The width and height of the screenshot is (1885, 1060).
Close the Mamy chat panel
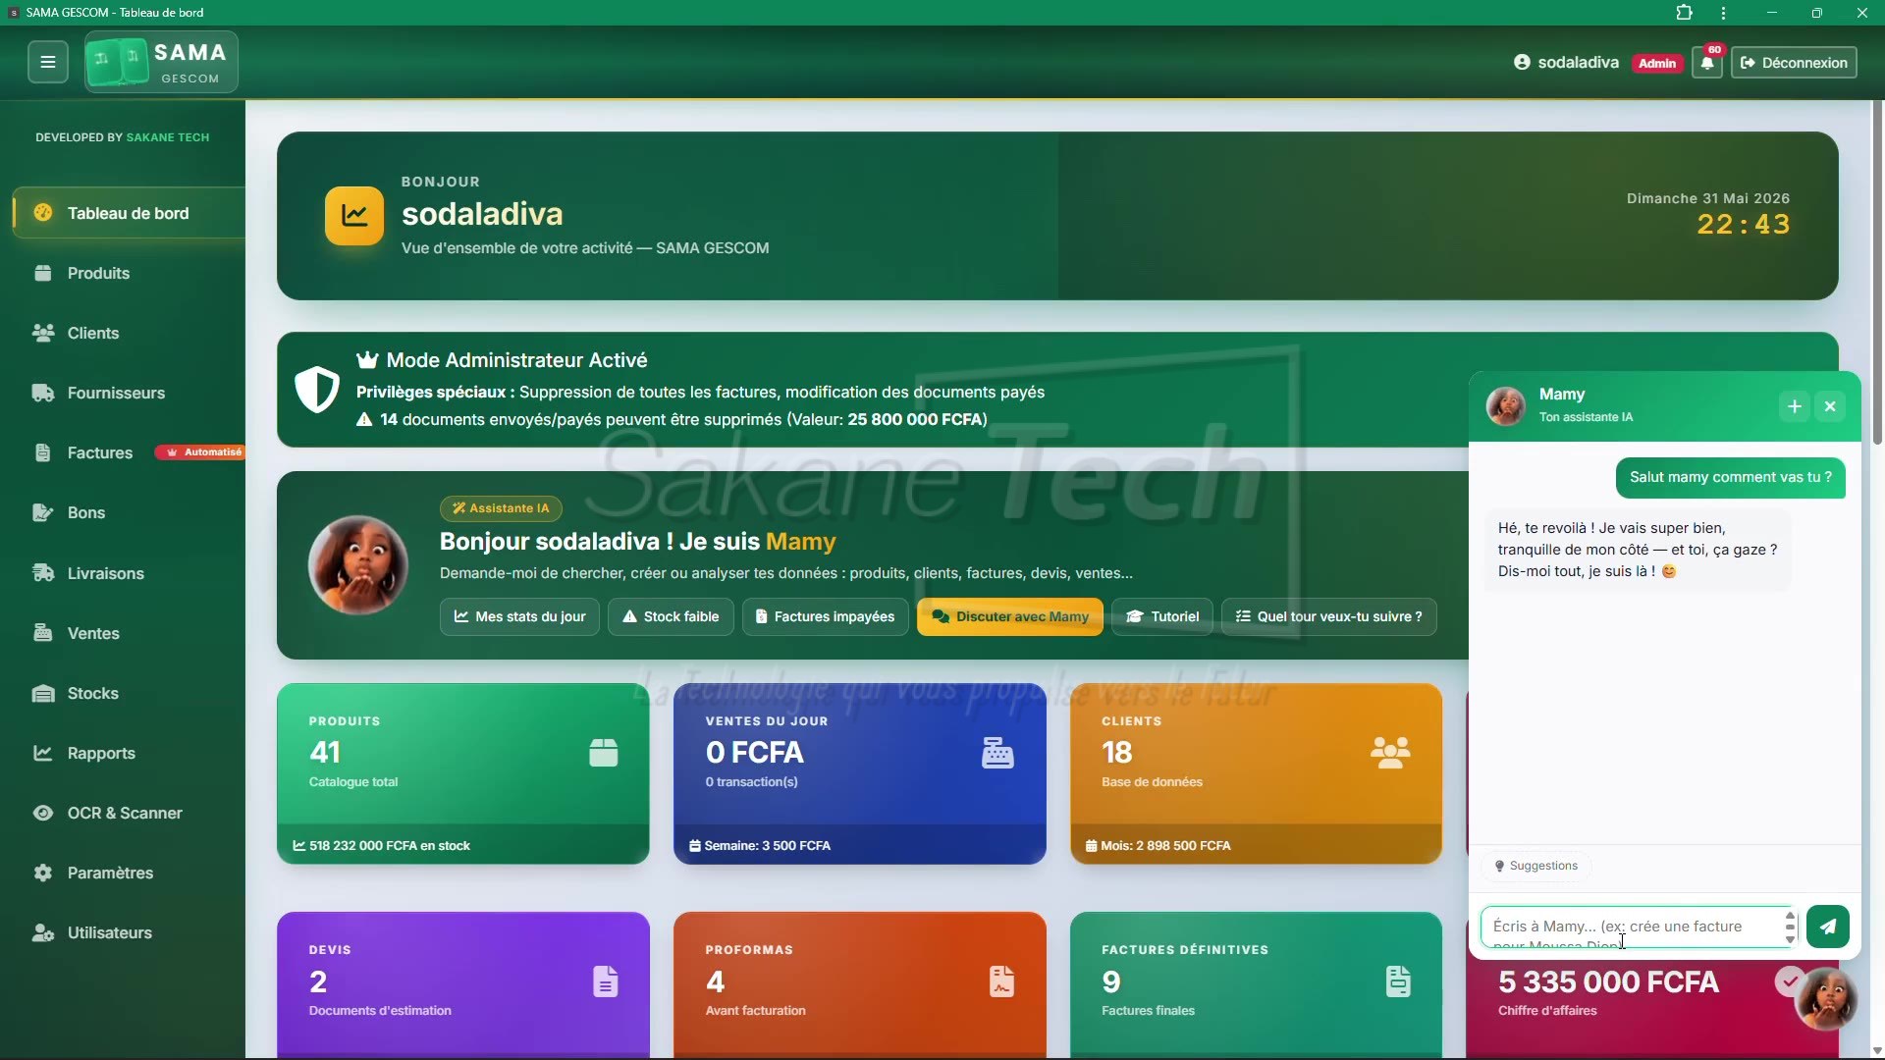1830,406
